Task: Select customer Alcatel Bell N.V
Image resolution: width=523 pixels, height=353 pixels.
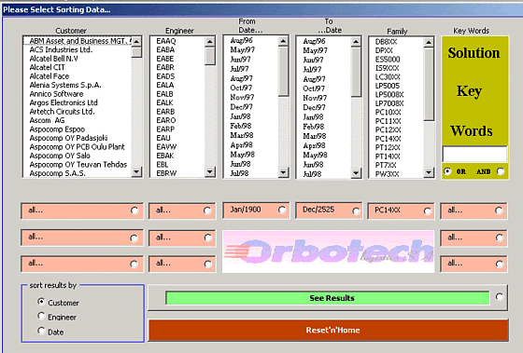Action: [54, 59]
